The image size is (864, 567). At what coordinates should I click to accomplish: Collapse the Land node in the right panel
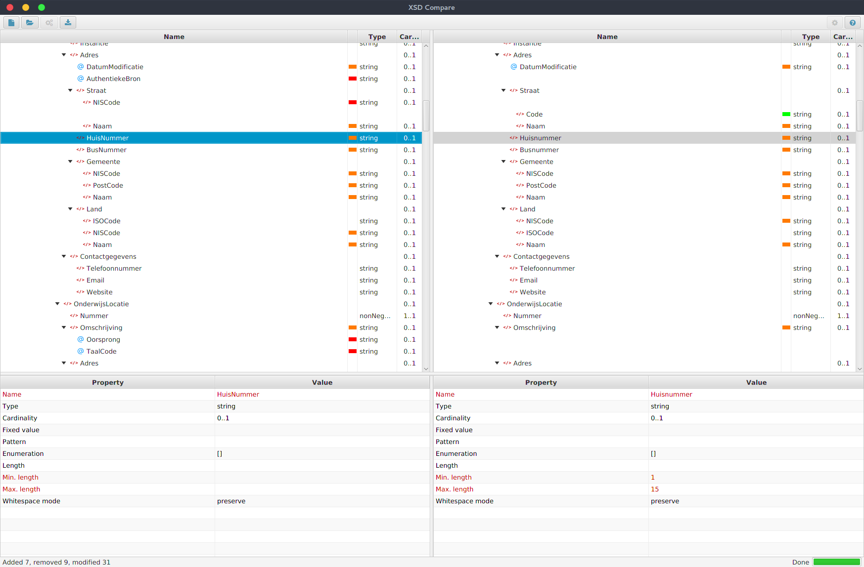503,209
